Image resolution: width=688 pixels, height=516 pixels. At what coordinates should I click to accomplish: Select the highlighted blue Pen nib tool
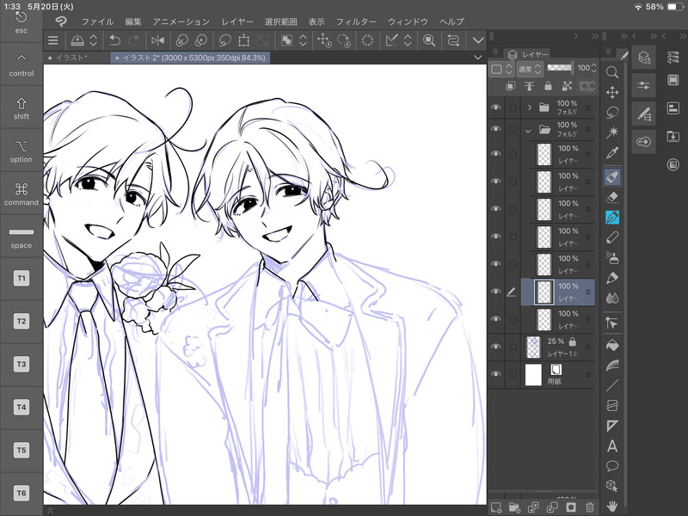(612, 218)
